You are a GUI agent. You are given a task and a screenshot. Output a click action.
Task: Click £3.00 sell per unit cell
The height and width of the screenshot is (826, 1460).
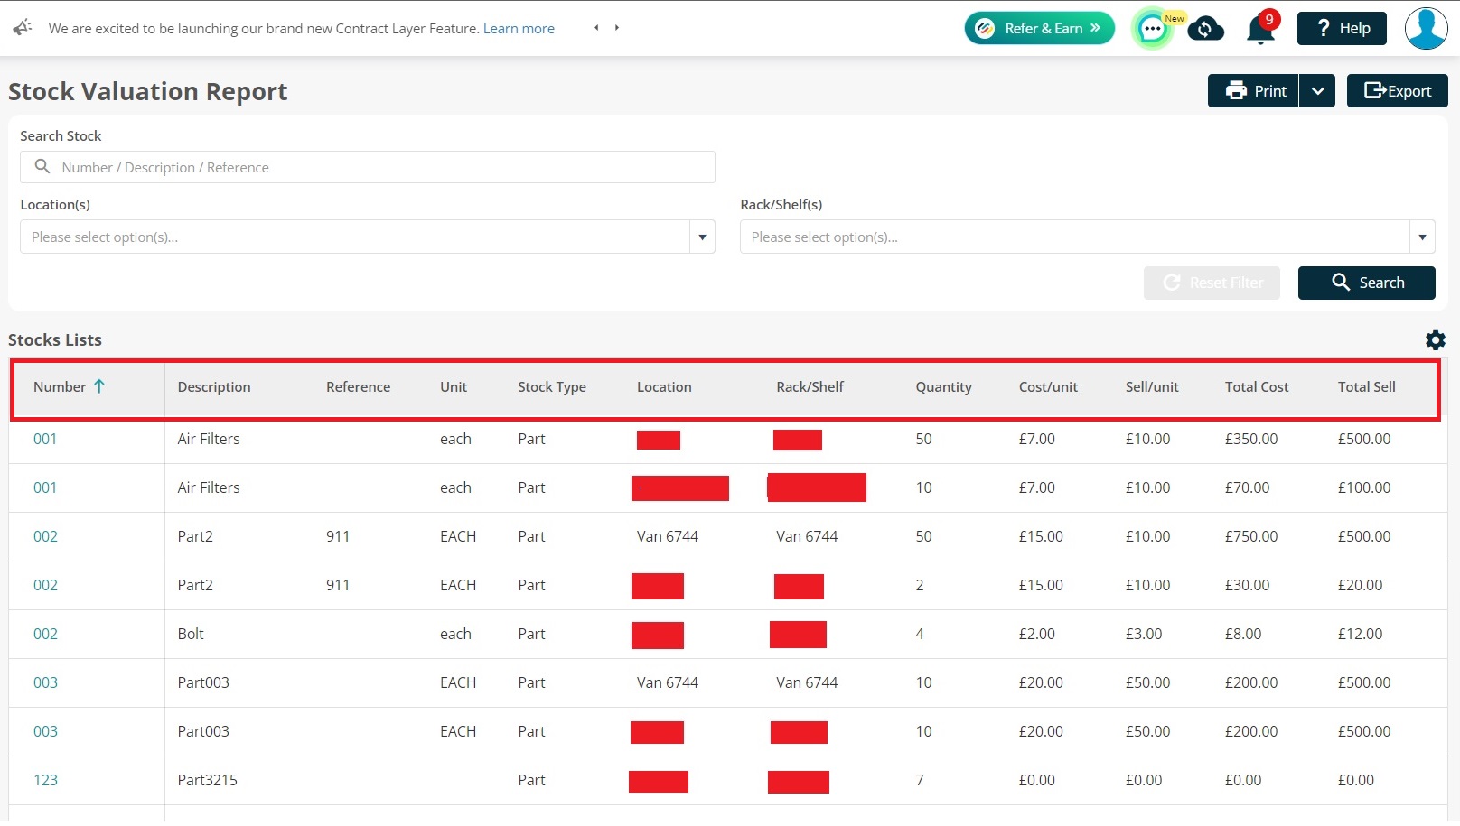(x=1144, y=634)
